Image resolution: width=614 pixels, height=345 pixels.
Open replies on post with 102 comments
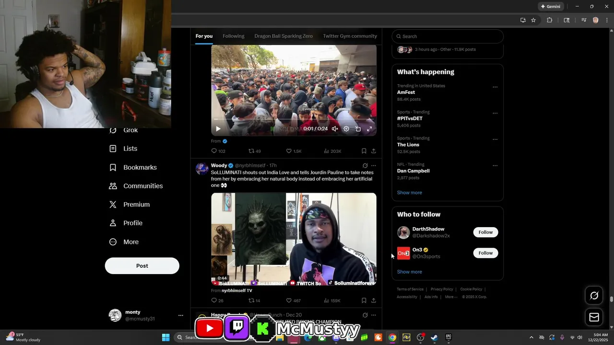(218, 151)
